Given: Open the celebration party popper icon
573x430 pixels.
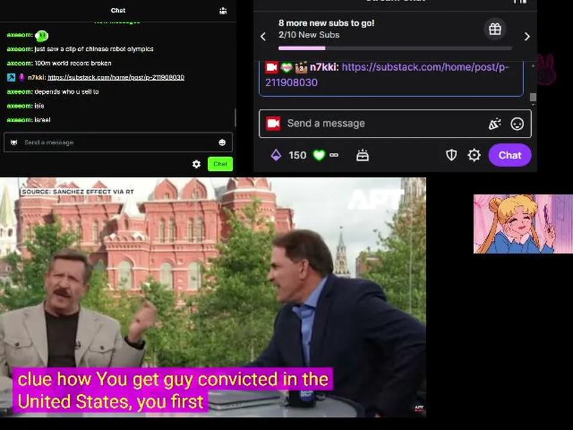Looking at the screenshot, I should 494,124.
